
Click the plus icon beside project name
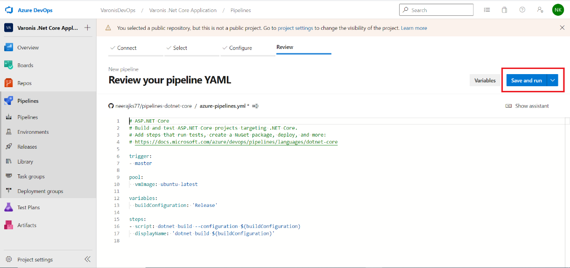[87, 28]
